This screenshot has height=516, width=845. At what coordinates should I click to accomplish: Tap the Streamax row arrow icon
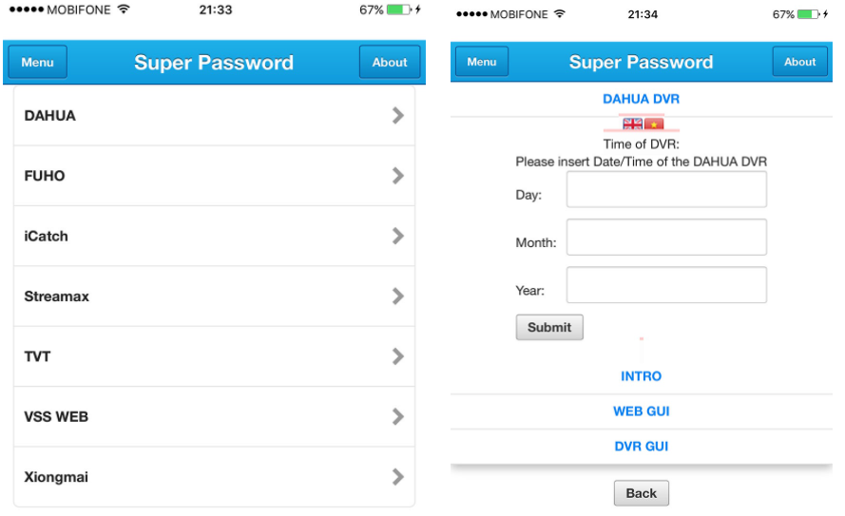pyautogui.click(x=398, y=296)
